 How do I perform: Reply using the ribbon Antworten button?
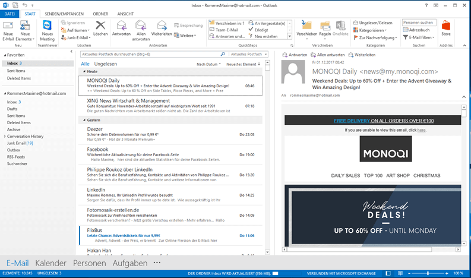click(121, 29)
